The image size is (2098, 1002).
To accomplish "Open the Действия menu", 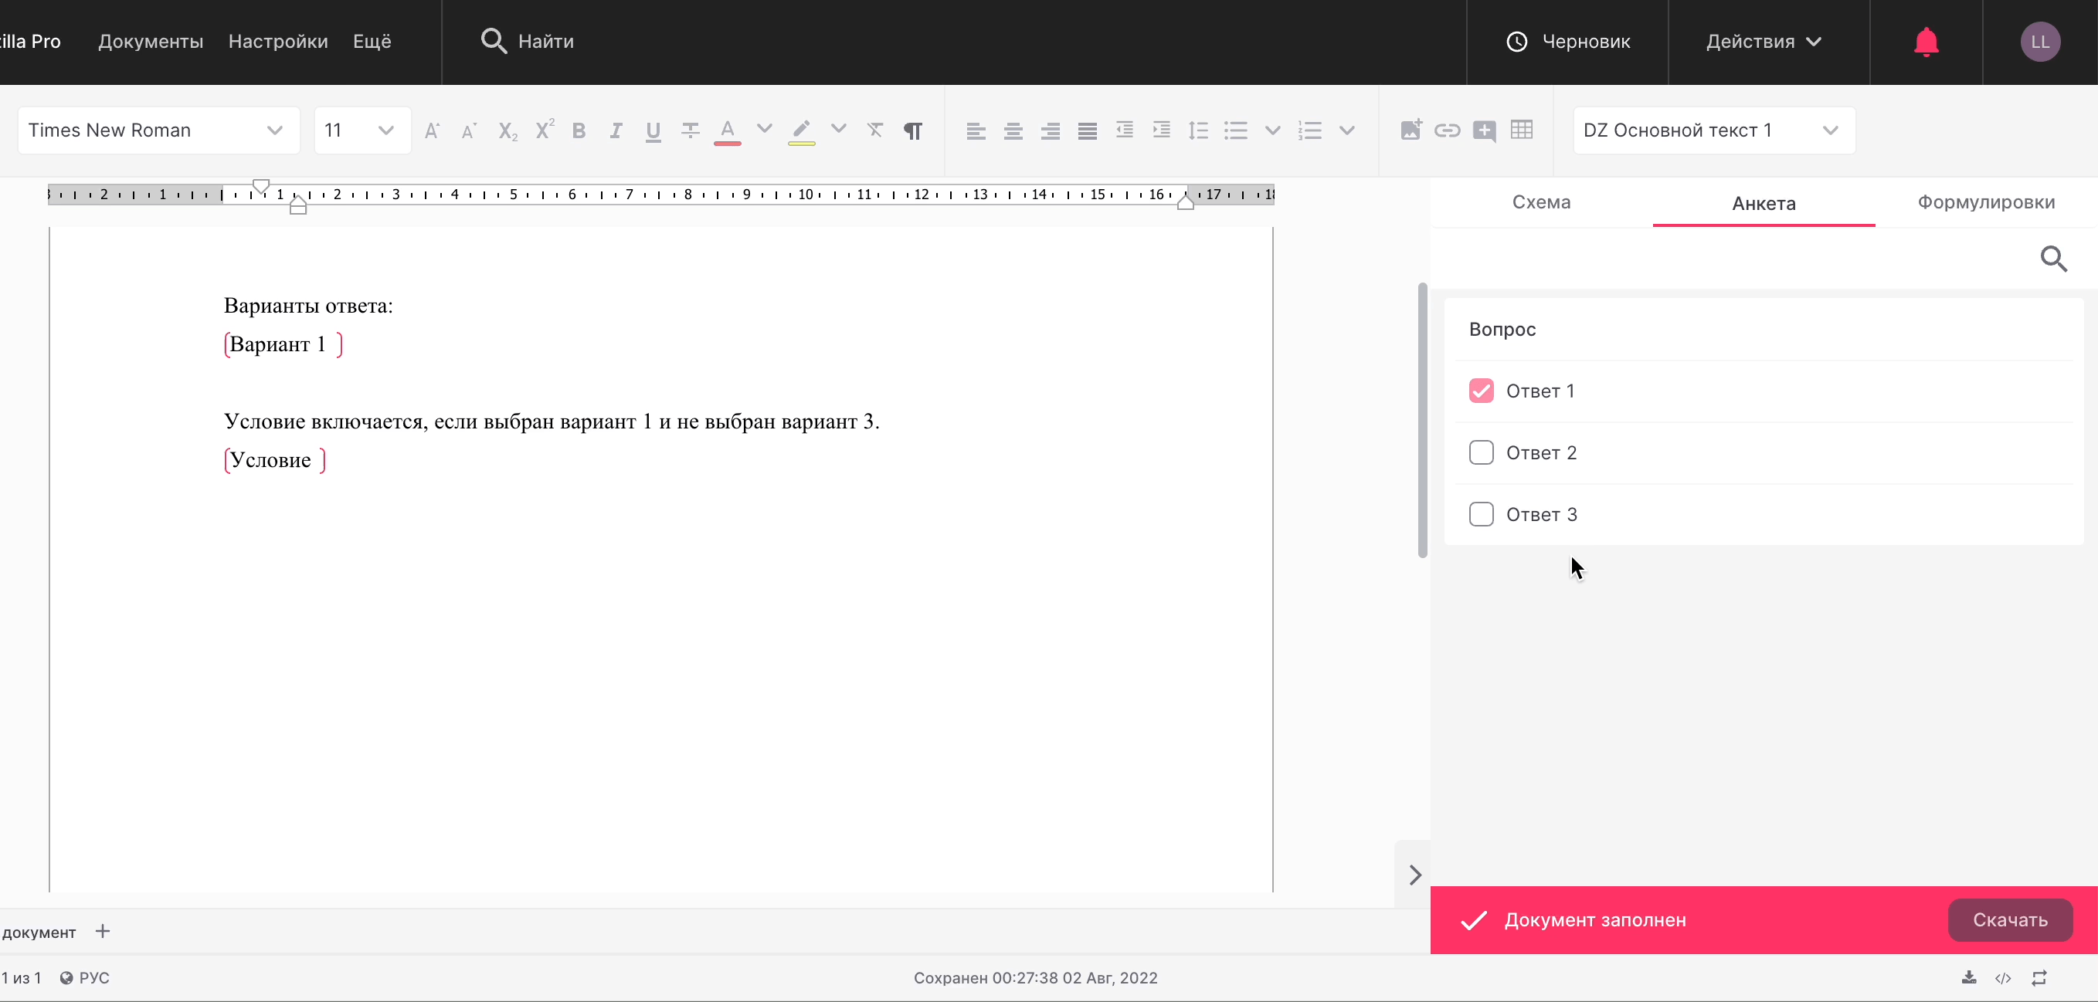I will point(1764,42).
